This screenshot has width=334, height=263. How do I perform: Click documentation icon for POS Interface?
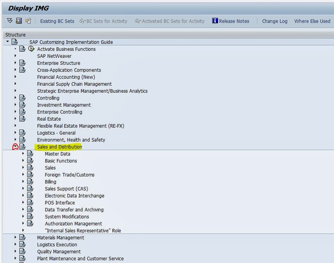[30, 202]
